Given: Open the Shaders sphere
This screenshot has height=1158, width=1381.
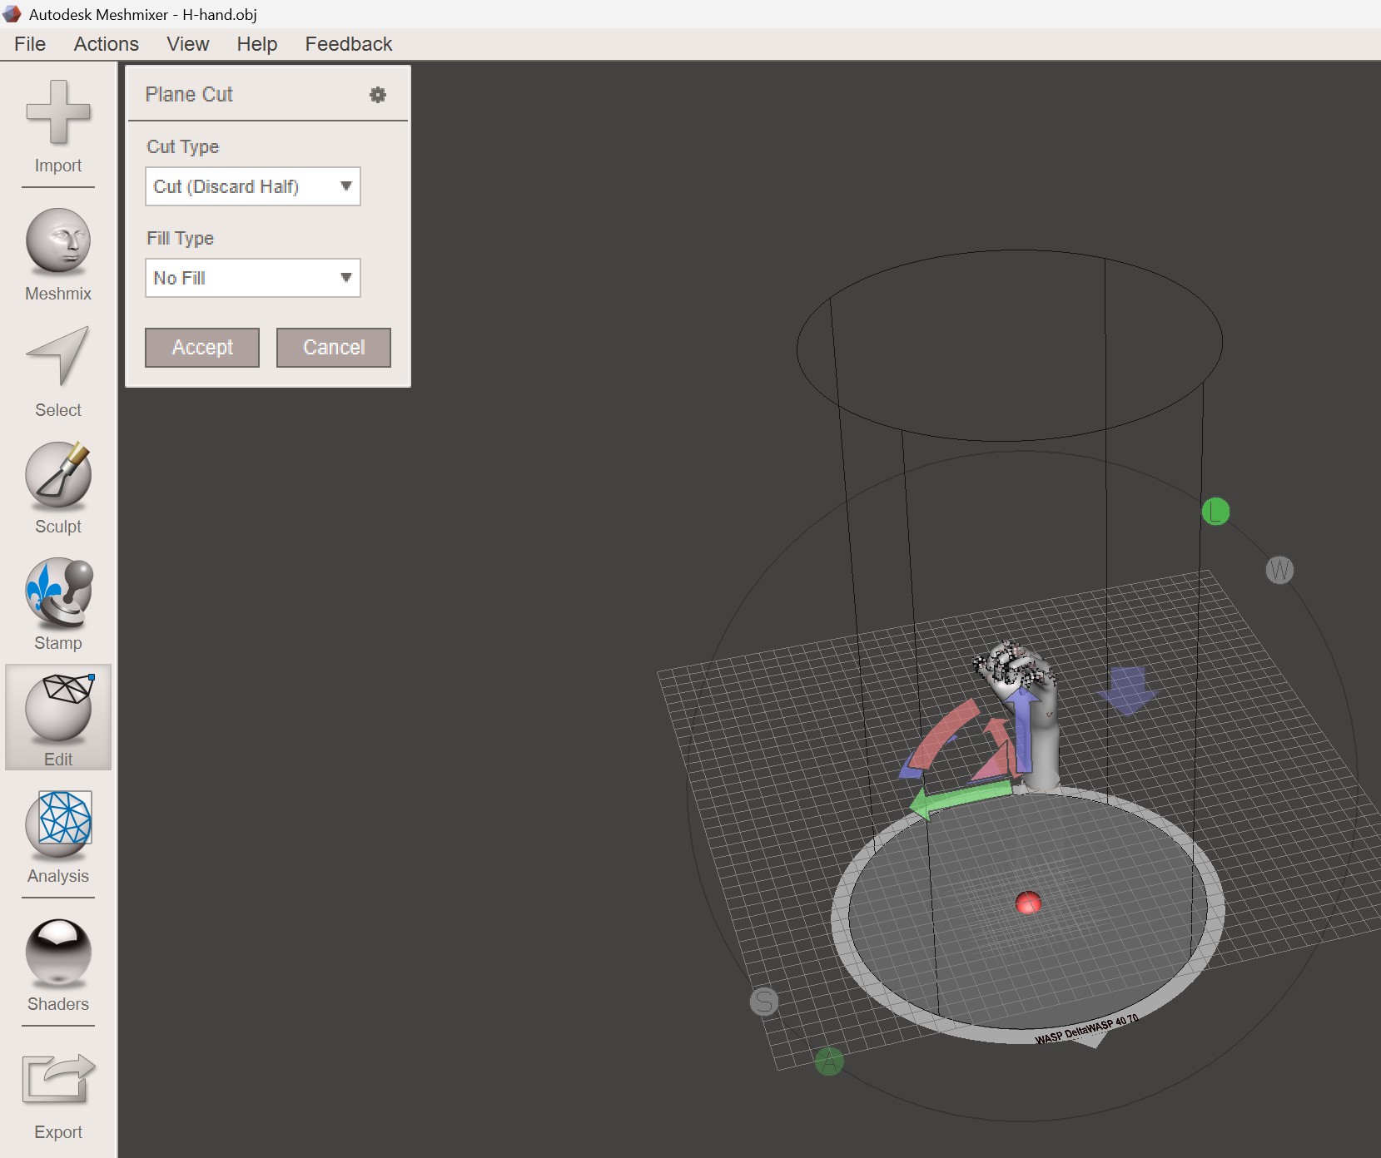Looking at the screenshot, I should (58, 953).
